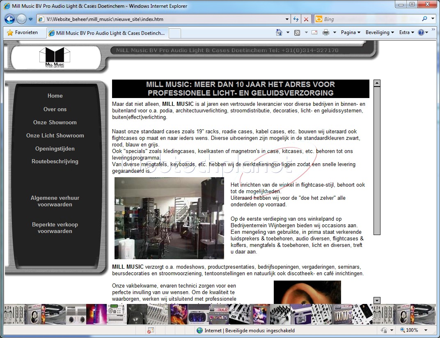
Task: Navigate to Home in the sidebar
Action: click(55, 96)
